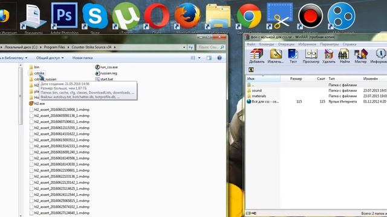Open the Documents shortcut on the desktop
This screenshot has height=217, width=387.
[33, 17]
